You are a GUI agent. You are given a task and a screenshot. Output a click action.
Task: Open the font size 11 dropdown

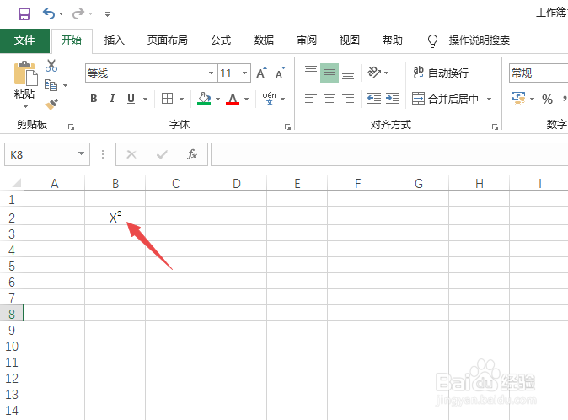(x=245, y=73)
